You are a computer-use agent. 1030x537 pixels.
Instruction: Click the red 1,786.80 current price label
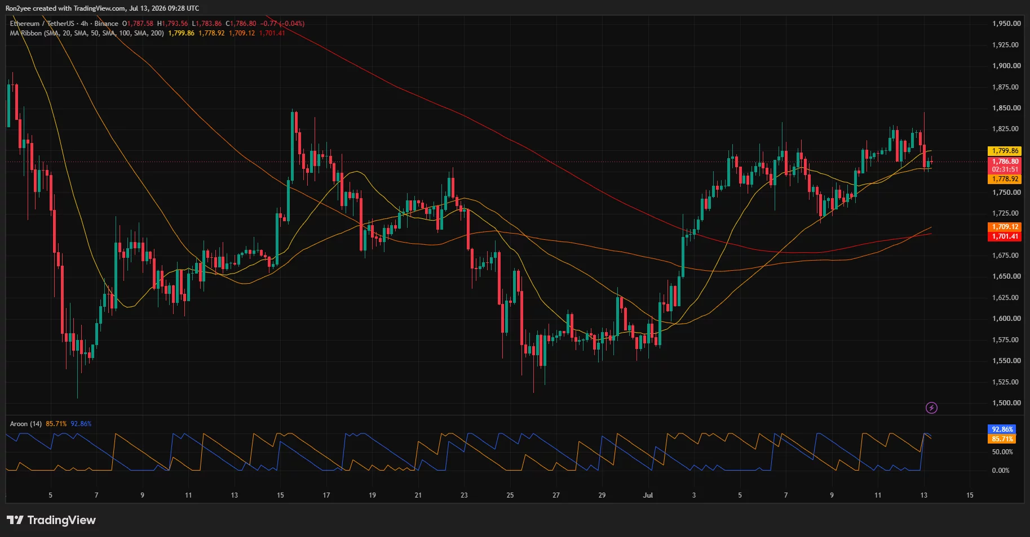coord(1005,162)
